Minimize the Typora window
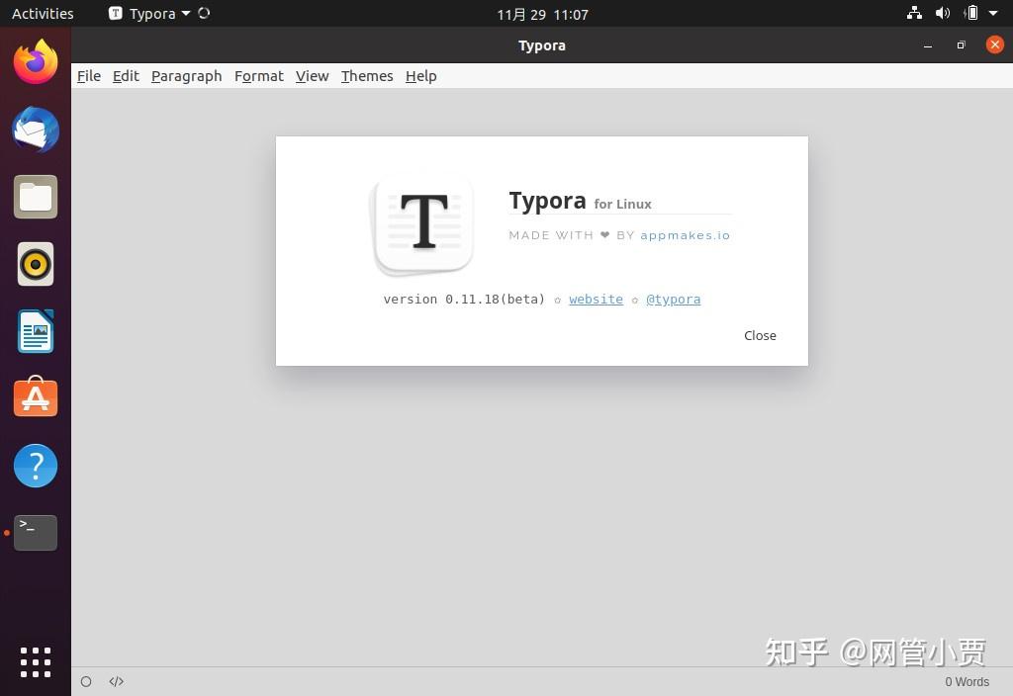Image resolution: width=1013 pixels, height=696 pixels. pos(928,45)
